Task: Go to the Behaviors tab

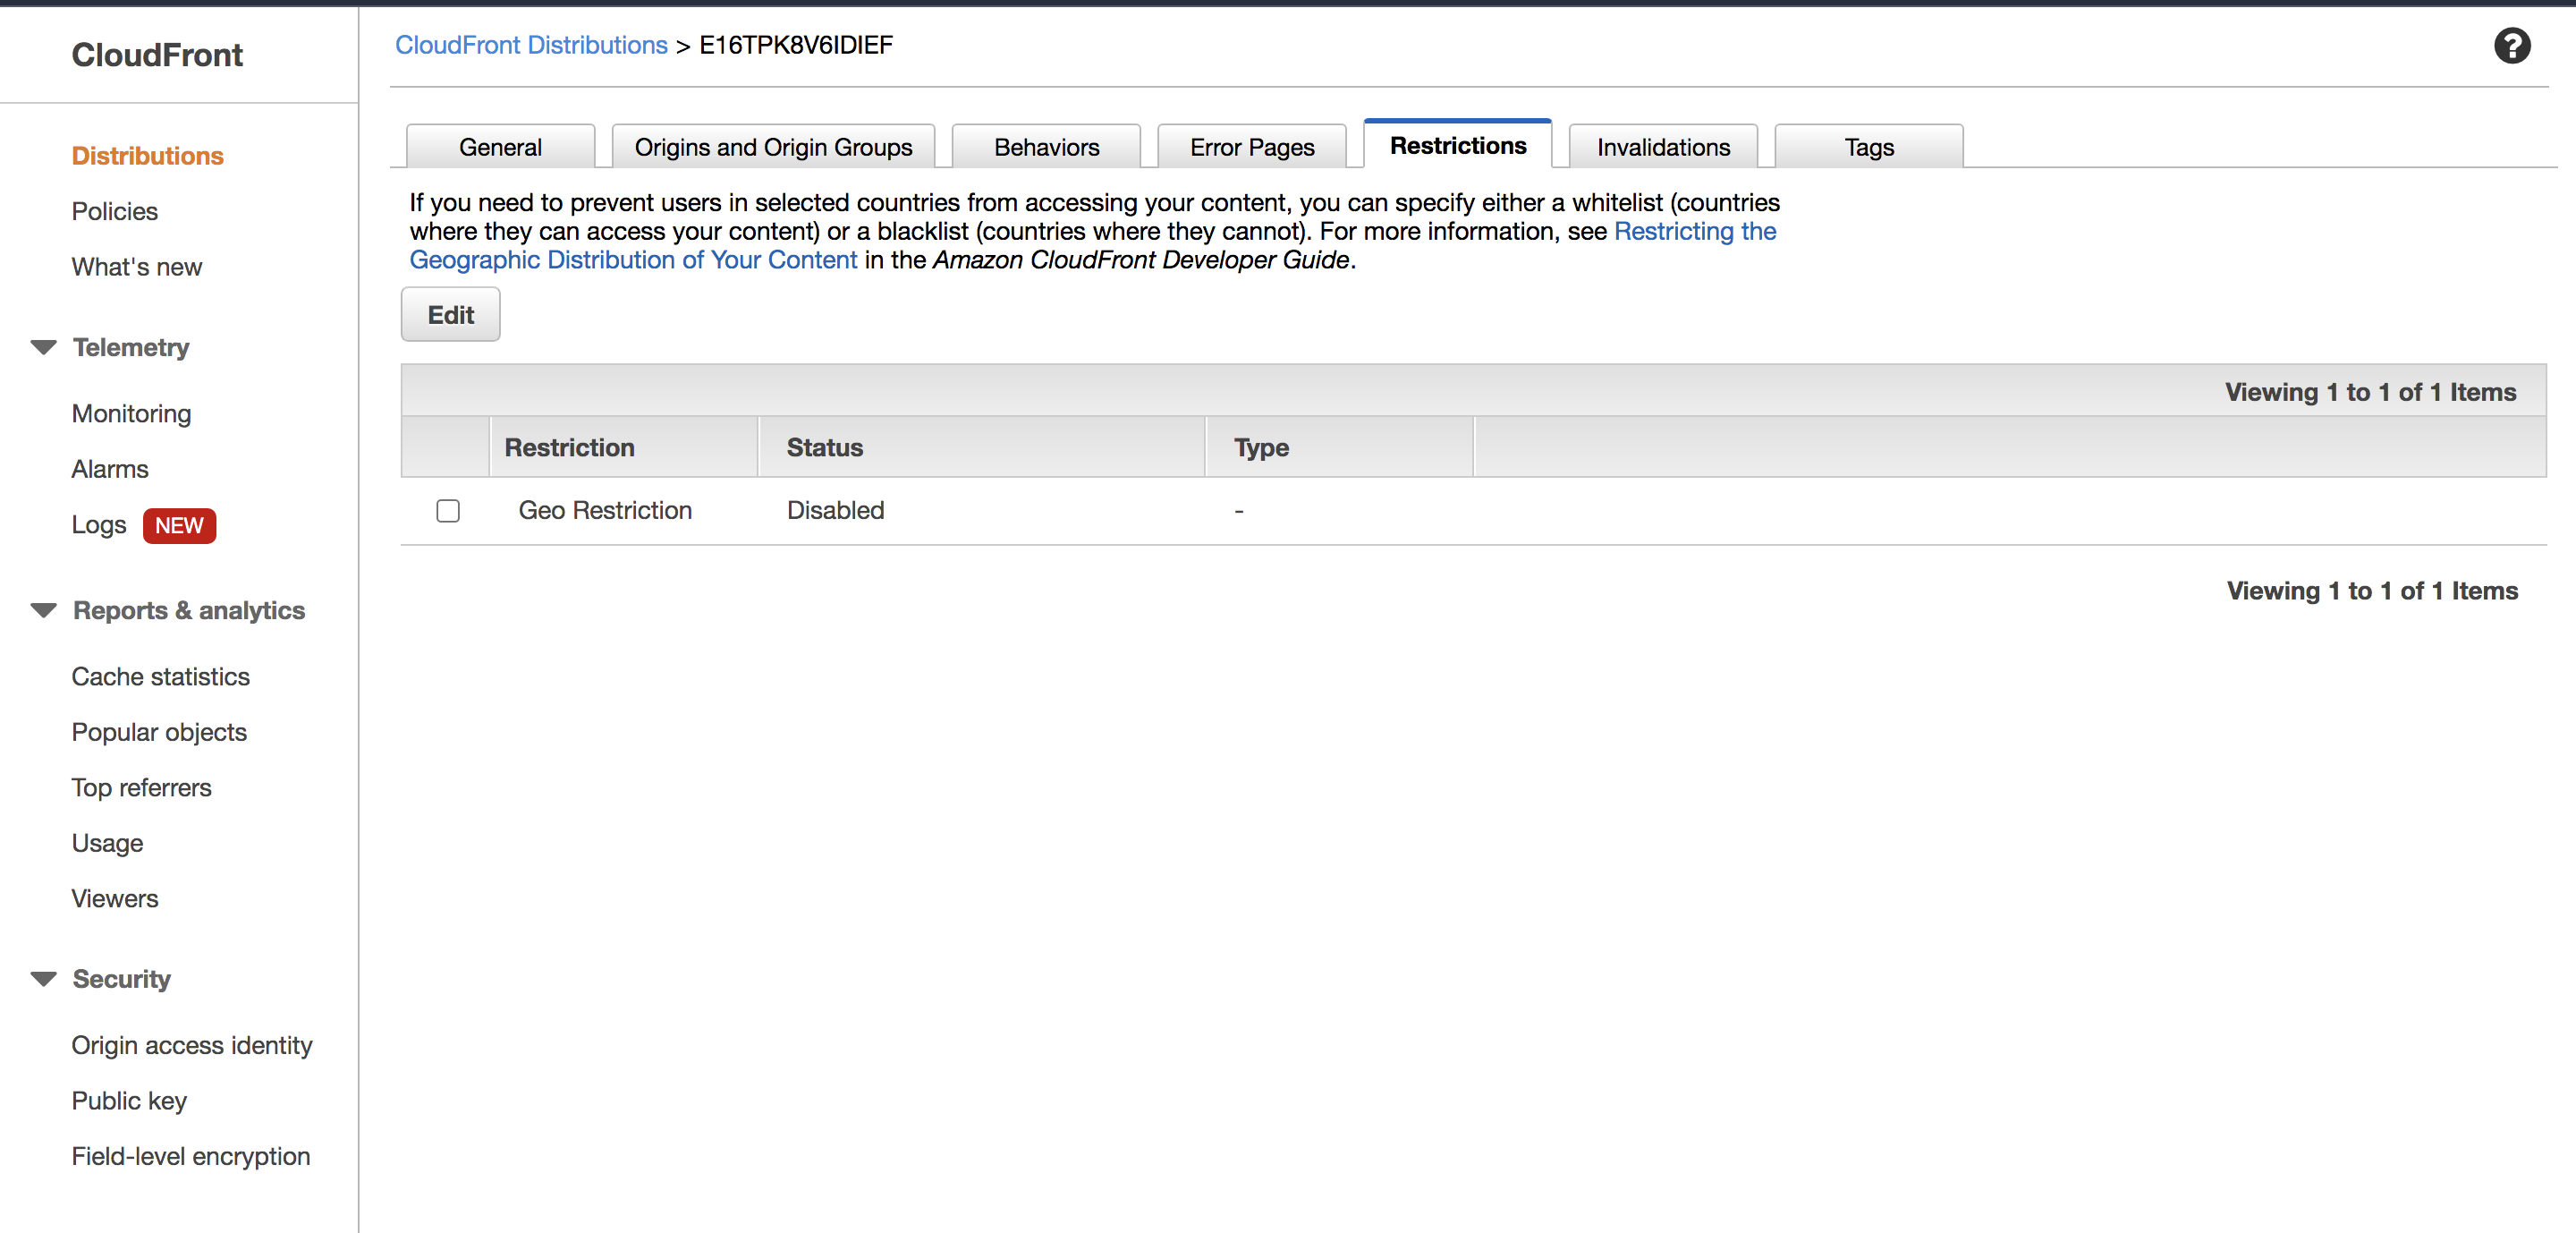Action: pyautogui.click(x=1046, y=147)
